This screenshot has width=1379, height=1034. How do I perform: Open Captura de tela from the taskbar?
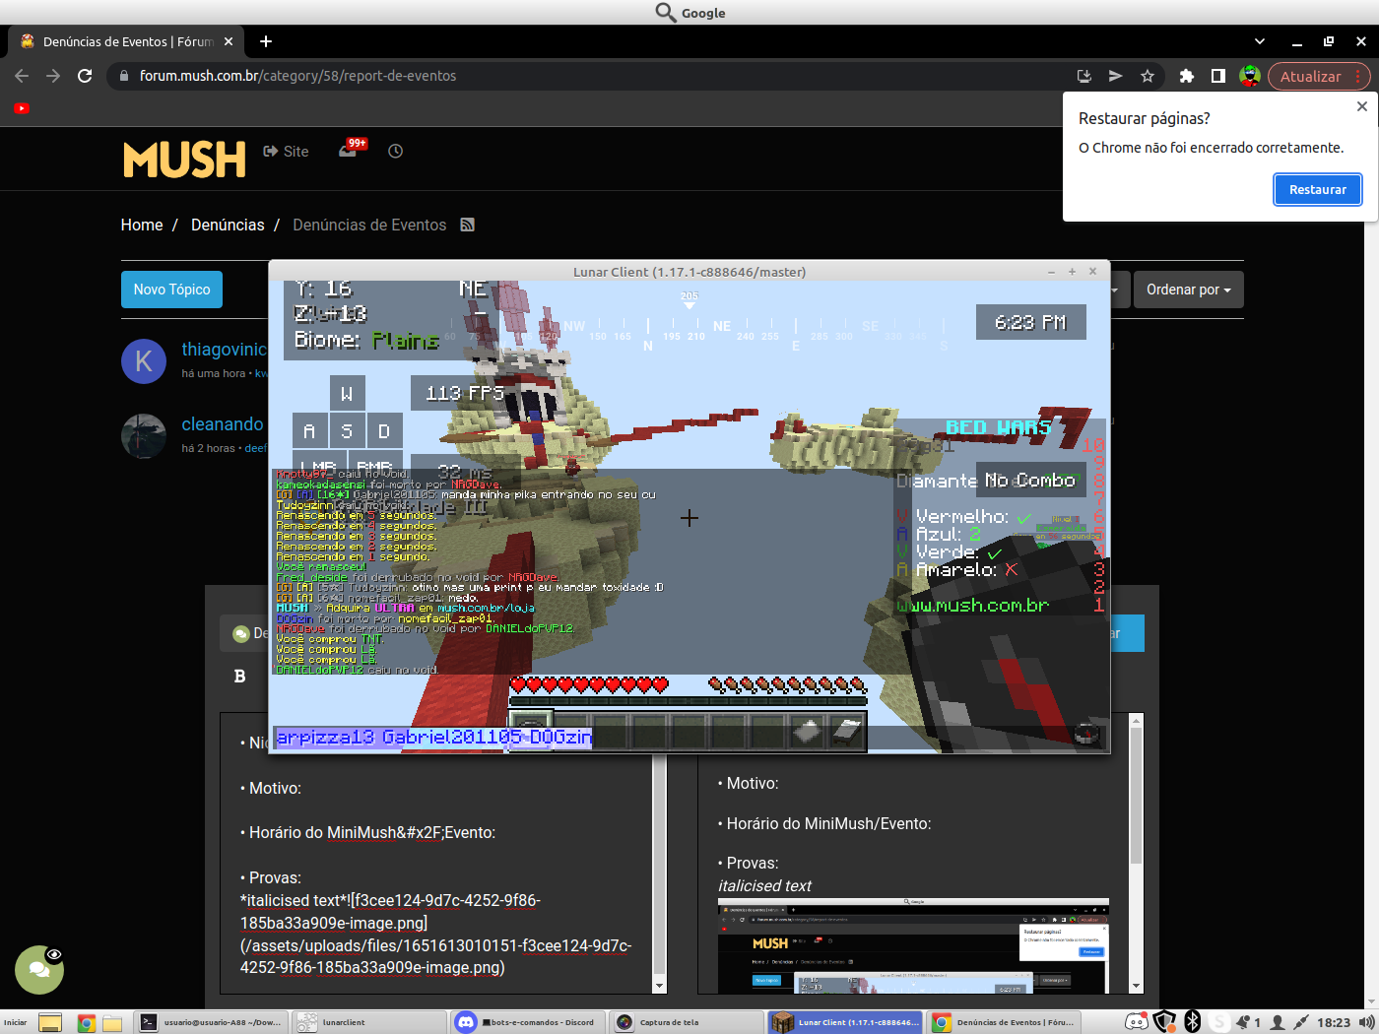click(x=687, y=1022)
